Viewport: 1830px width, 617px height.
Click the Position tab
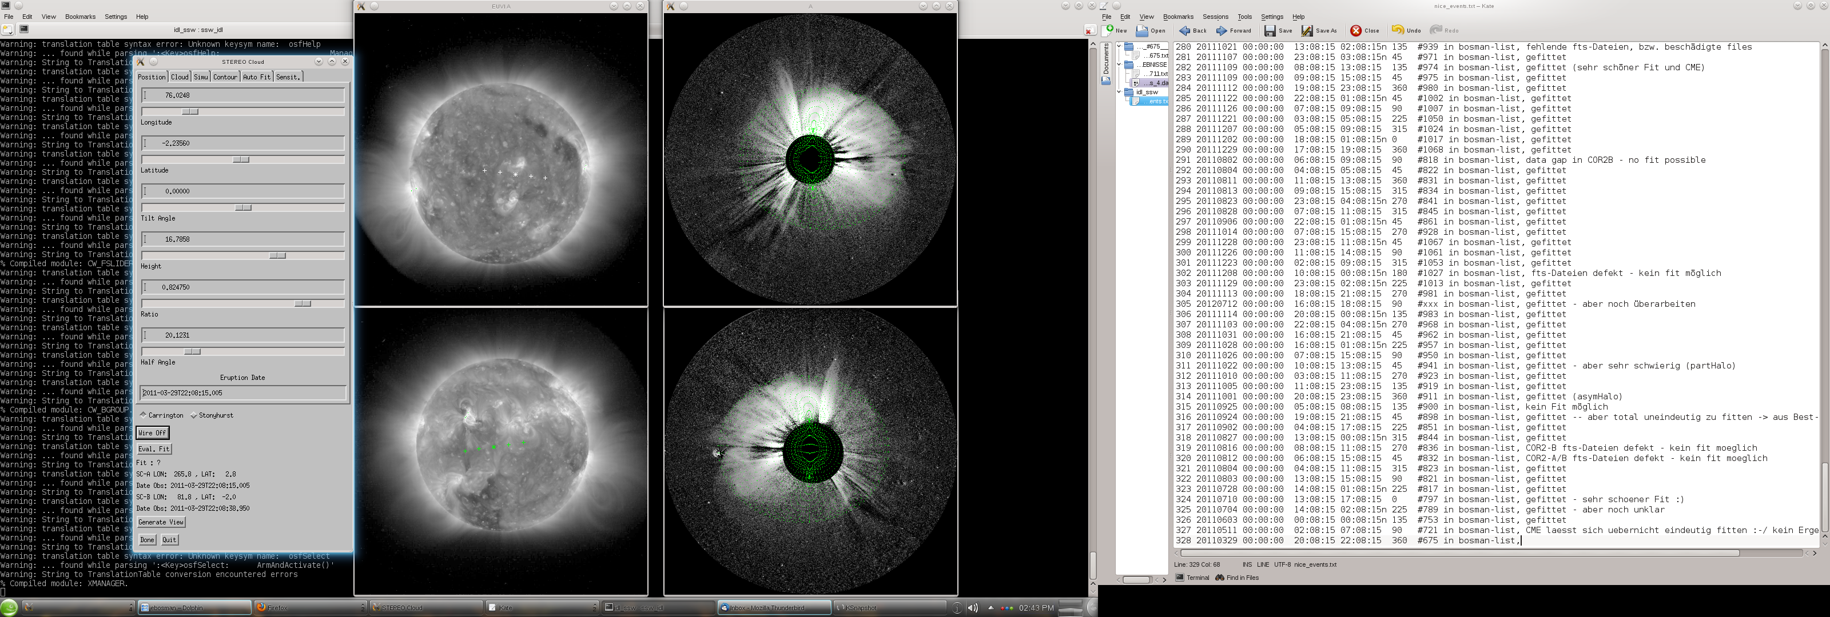152,77
